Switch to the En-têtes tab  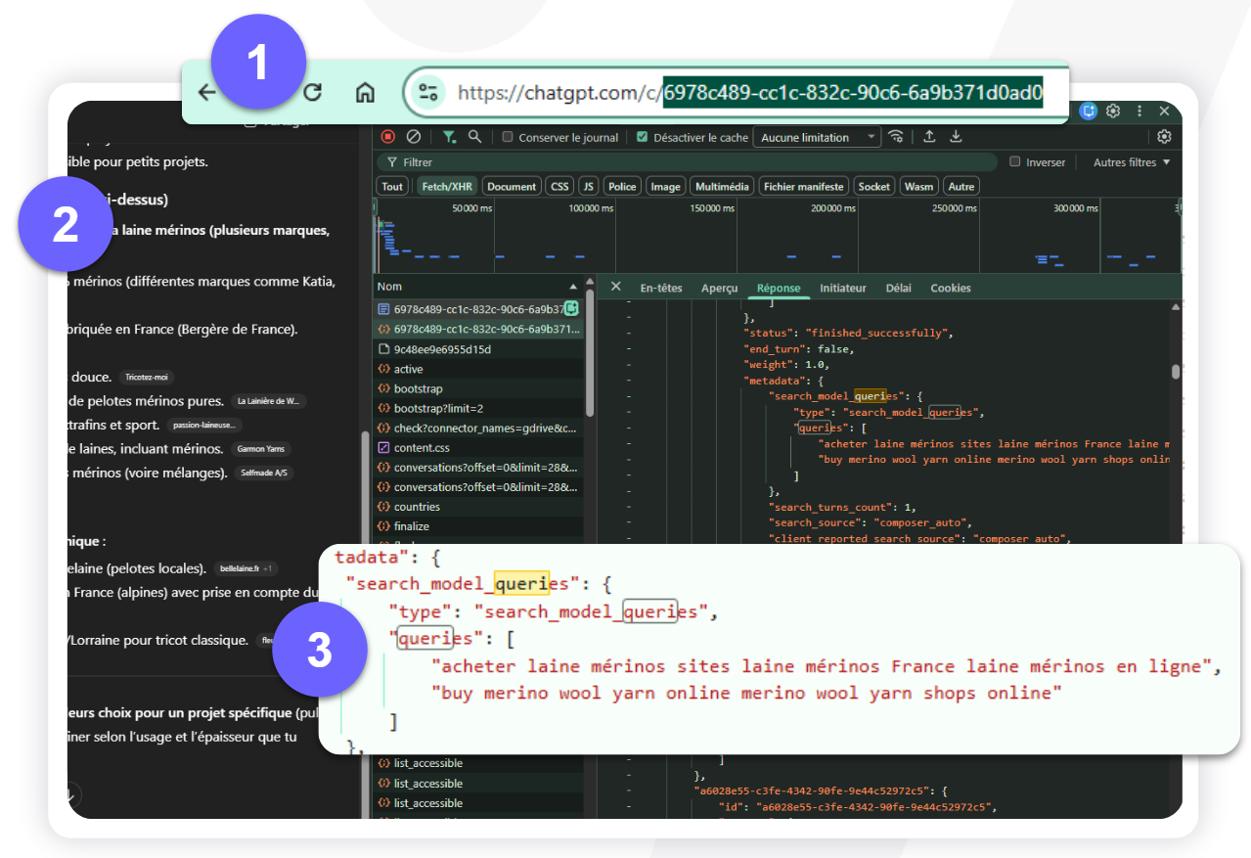661,288
